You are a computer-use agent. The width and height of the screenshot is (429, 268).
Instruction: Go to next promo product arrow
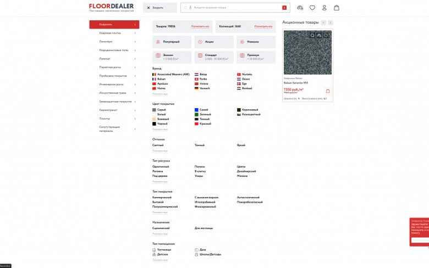[330, 23]
